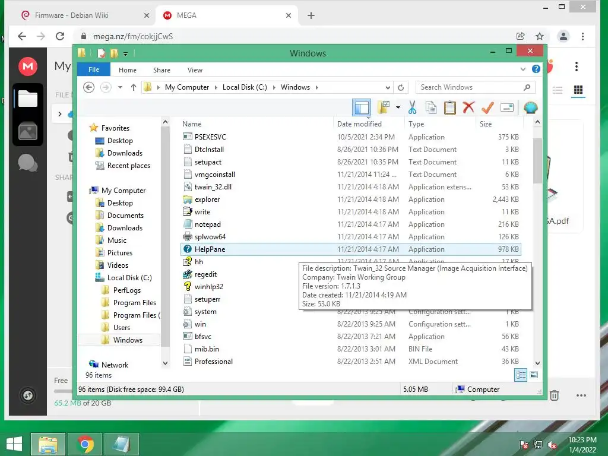Viewport: 608px width, 456px height.
Task: Open the dropdown arrow beside New folder icon
Action: pyautogui.click(x=398, y=107)
